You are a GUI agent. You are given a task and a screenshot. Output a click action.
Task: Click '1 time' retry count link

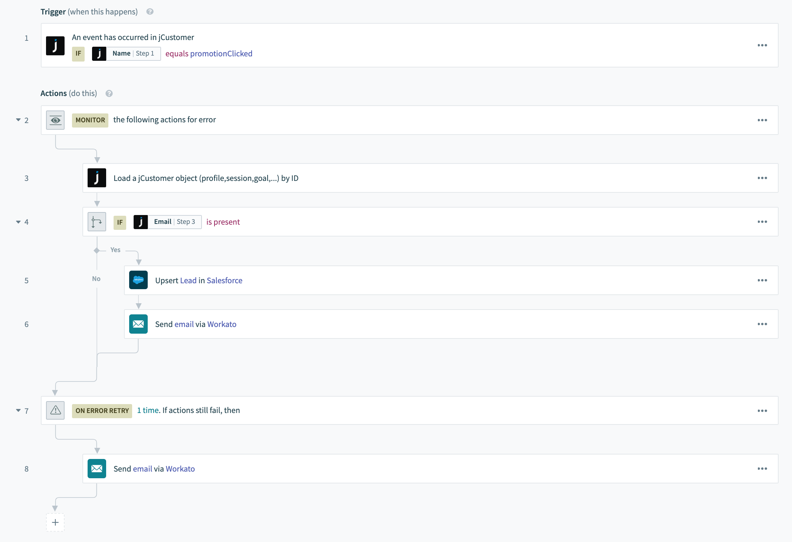[x=148, y=410]
